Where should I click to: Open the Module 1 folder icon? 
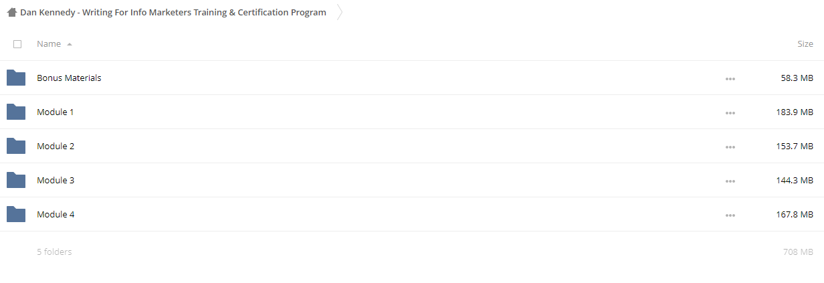[16, 112]
